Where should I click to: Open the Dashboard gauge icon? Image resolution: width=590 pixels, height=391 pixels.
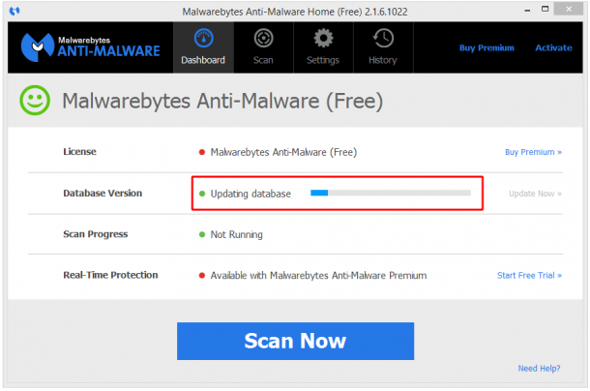pyautogui.click(x=203, y=38)
